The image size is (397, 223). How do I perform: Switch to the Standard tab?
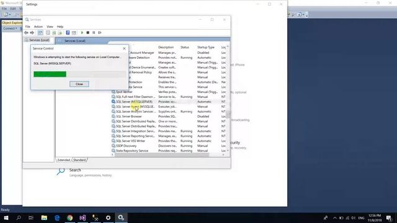pyautogui.click(x=79, y=160)
